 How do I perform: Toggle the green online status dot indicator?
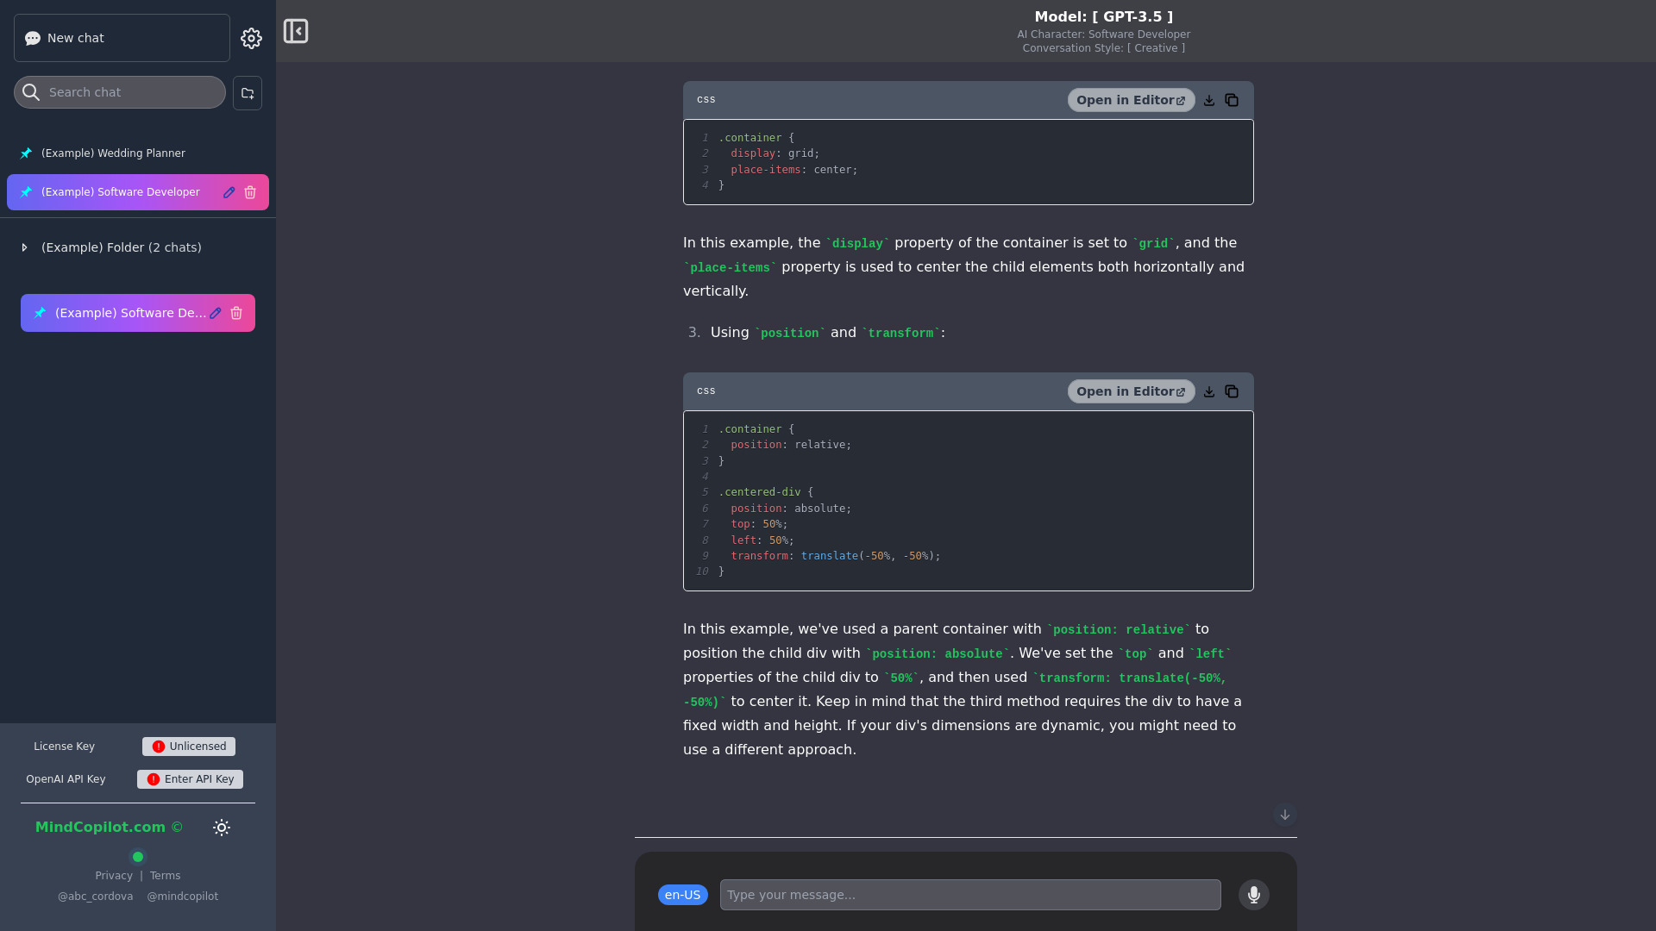(x=138, y=856)
